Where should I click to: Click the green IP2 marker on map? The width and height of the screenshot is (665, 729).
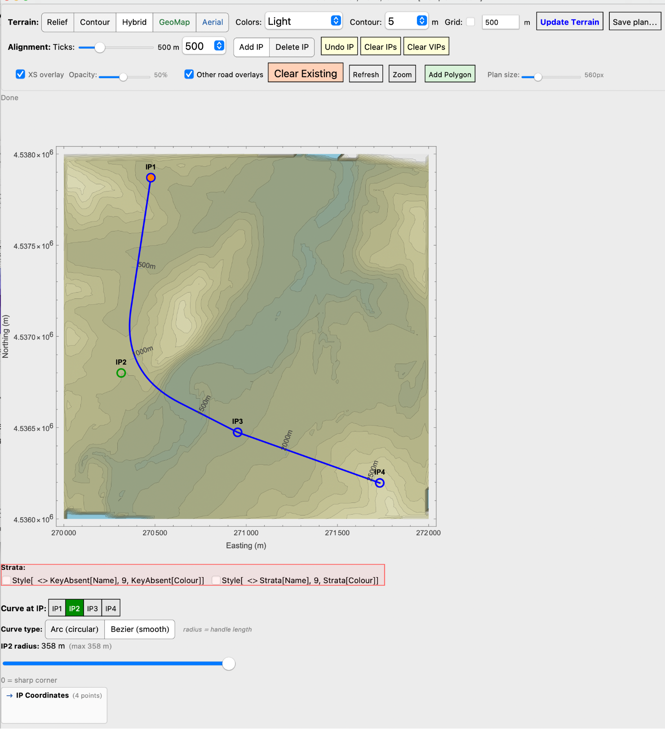point(121,373)
